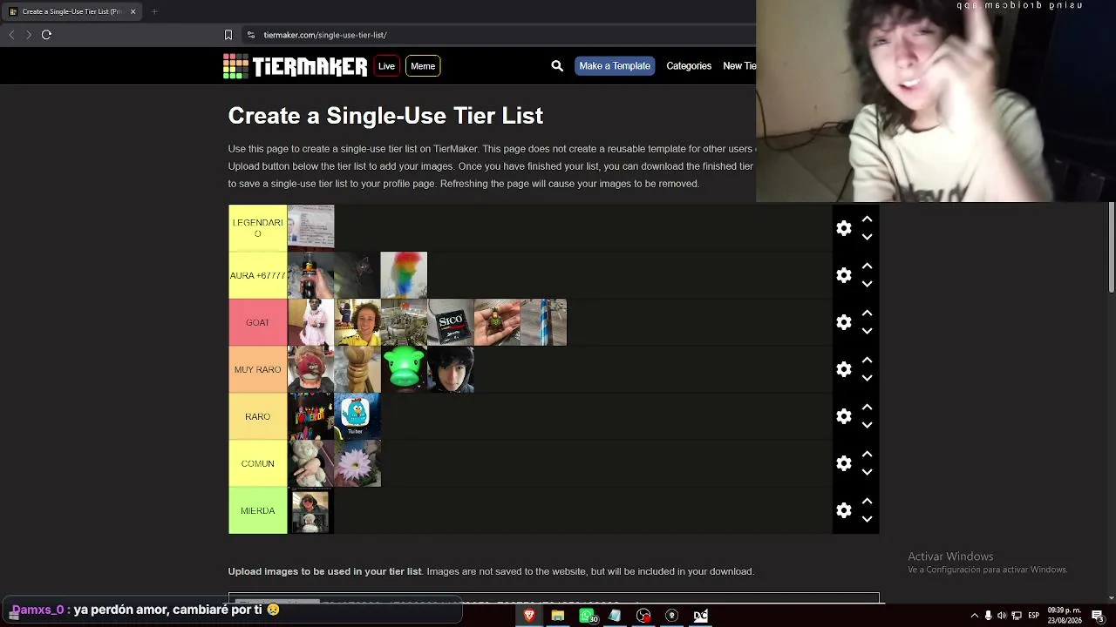Image resolution: width=1116 pixels, height=627 pixels.
Task: Click the COMUN tier label
Action: click(x=258, y=463)
